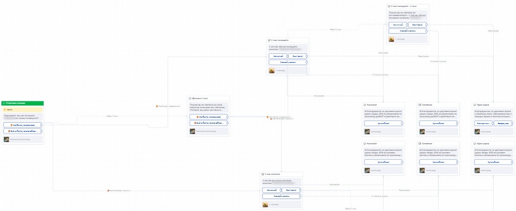Click the output connector of Догонка's Ещё не был(а) button
Viewport: 516px width, 211px height.
[x=228, y=123]
